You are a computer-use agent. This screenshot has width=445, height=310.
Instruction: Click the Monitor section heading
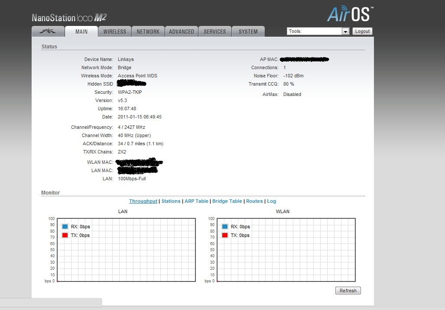click(x=51, y=192)
